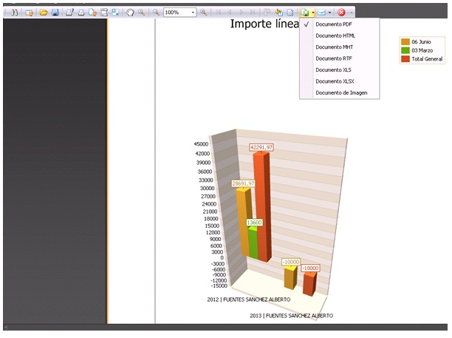Select the hand tool

click(x=130, y=13)
